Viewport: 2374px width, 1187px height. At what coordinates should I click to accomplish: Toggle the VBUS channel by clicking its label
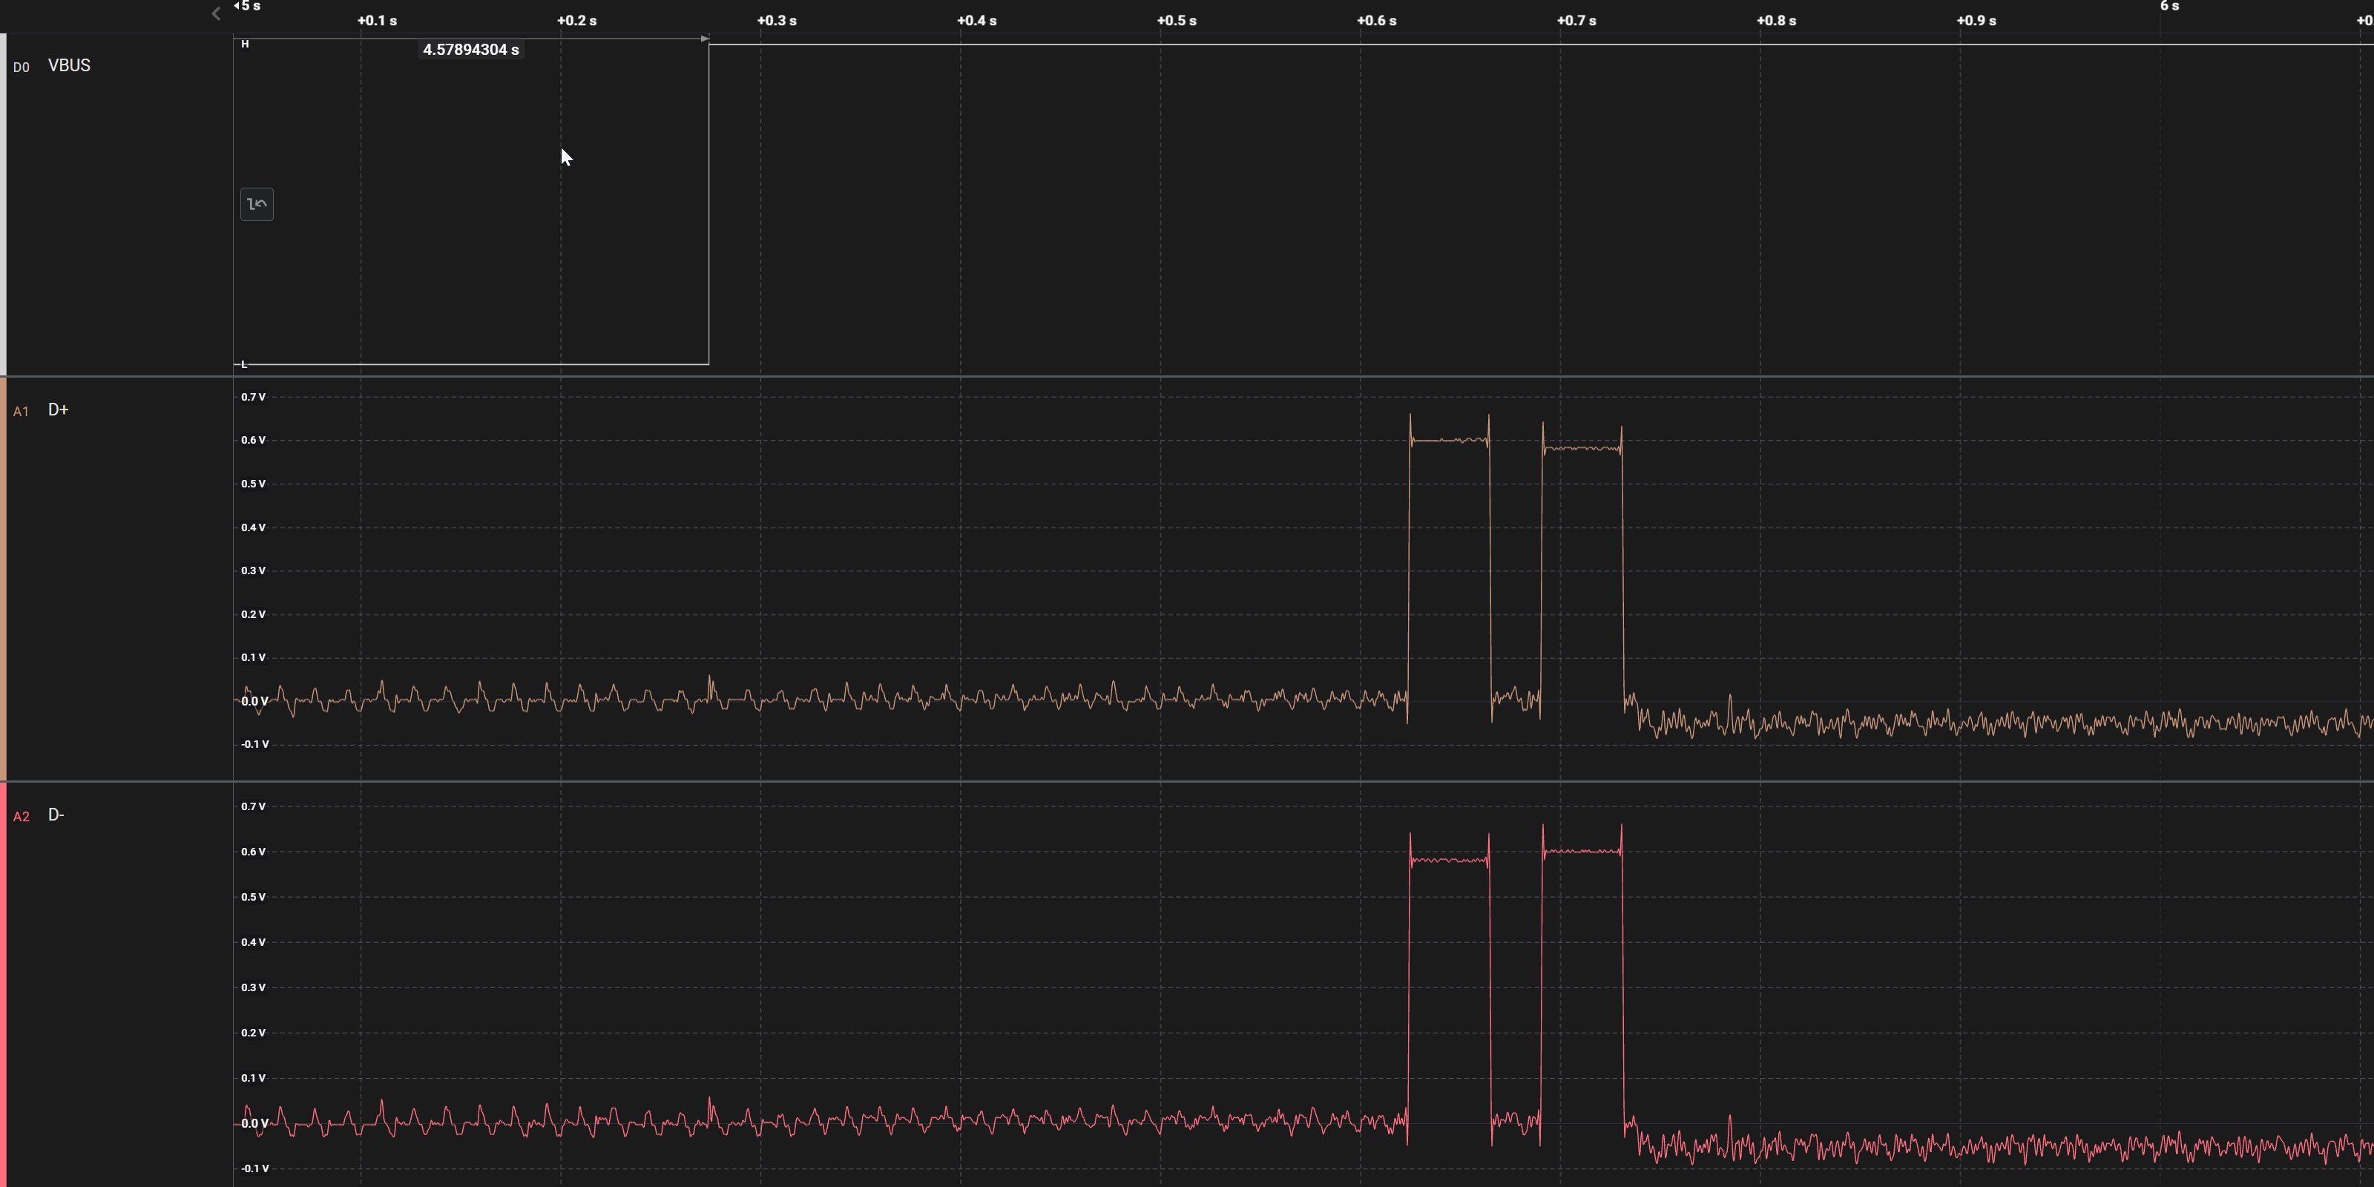(69, 65)
